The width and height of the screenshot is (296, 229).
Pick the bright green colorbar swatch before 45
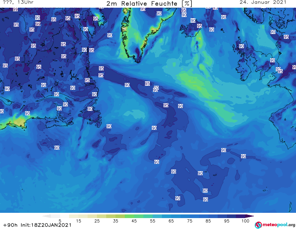pyautogui.click(x=129, y=216)
